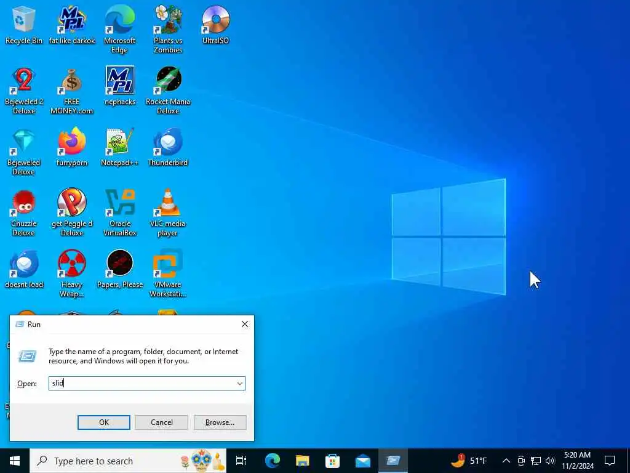Click the taskbar search box
The width and height of the screenshot is (630, 473).
click(128, 461)
